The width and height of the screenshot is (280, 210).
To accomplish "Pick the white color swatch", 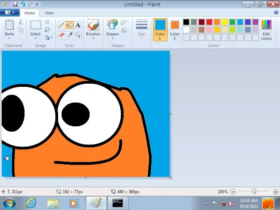I will [x=186, y=30].
